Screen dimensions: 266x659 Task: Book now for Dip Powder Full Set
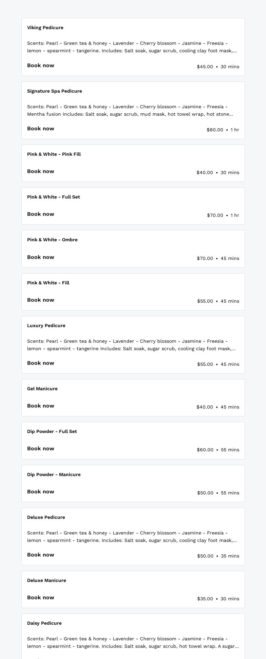[41, 449]
